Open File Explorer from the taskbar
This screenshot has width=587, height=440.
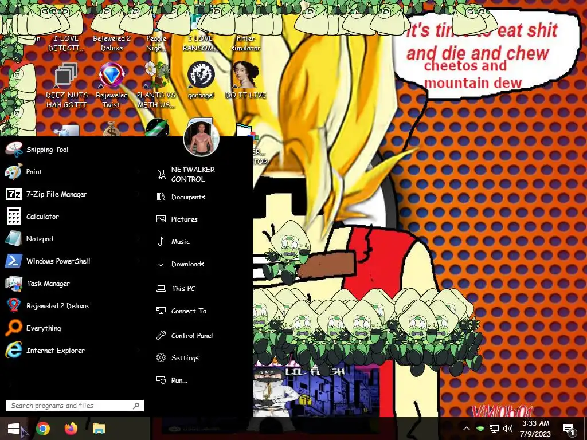click(99, 429)
